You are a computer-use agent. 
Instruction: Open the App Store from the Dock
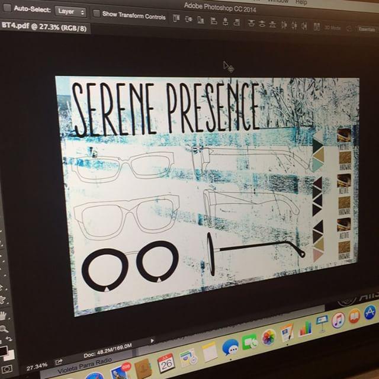coord(370,312)
